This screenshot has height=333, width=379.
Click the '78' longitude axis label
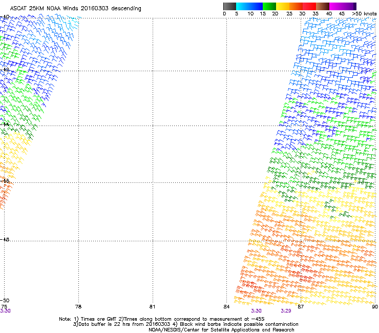coord(78,307)
